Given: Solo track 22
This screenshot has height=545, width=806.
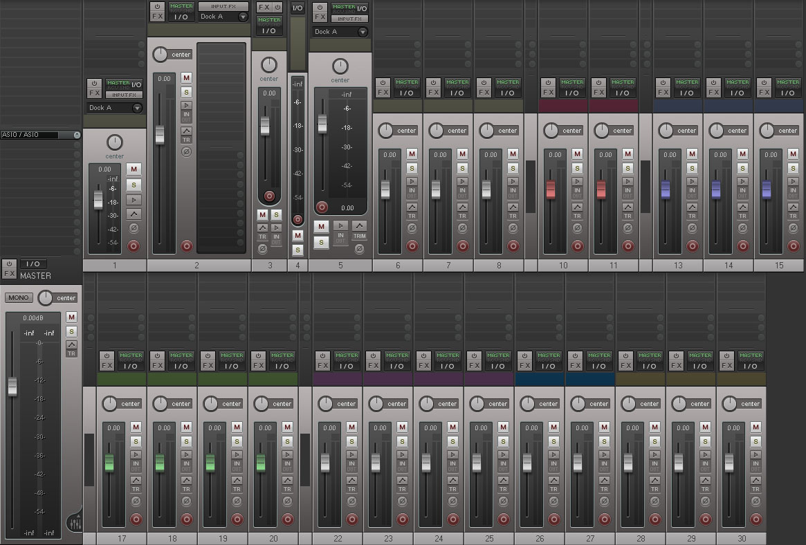Looking at the screenshot, I should click(351, 441).
